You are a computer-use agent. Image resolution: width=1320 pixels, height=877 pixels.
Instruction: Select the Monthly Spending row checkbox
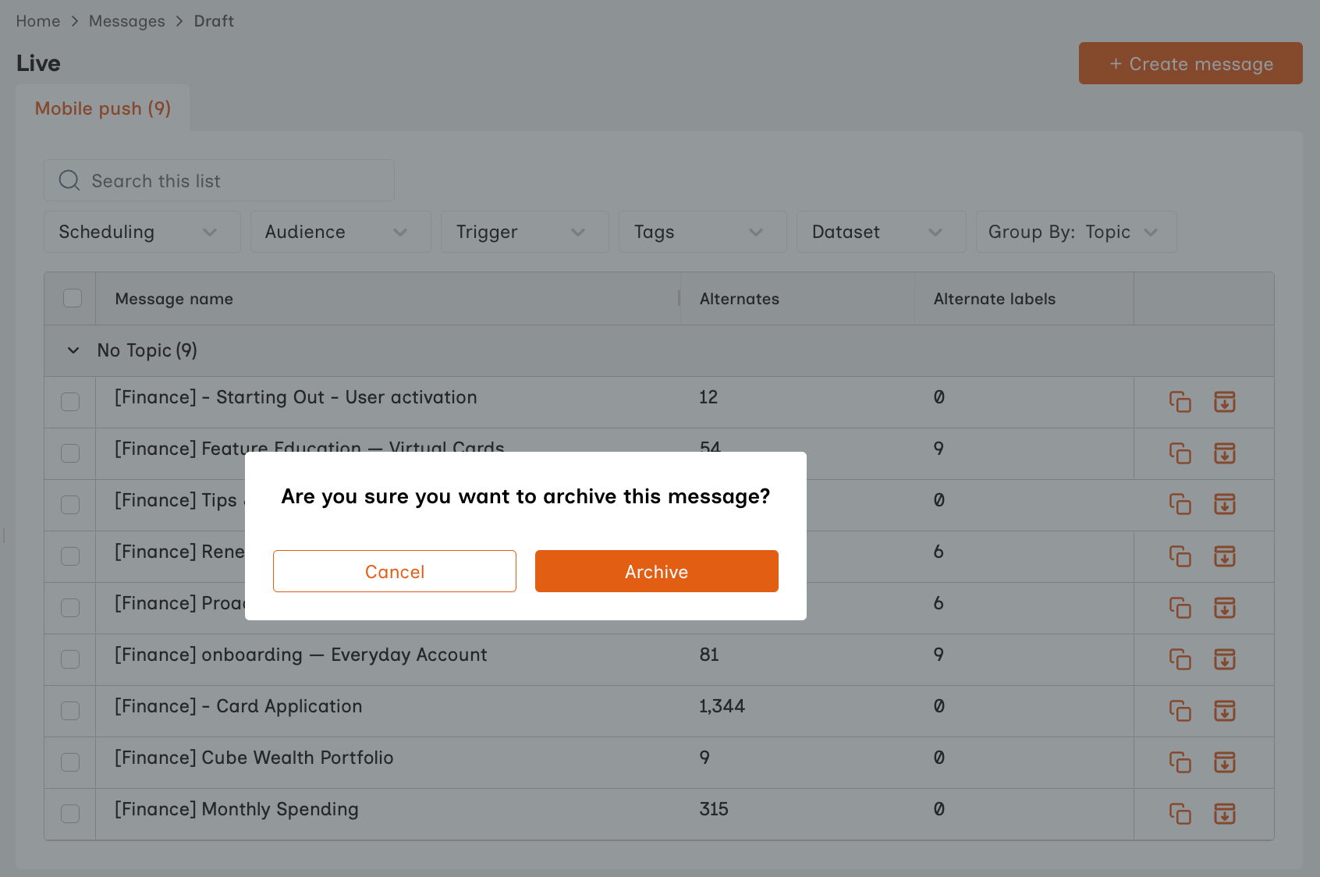(70, 814)
